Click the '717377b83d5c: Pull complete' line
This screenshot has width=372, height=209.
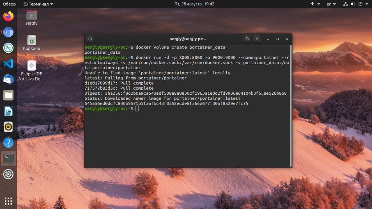point(119,88)
